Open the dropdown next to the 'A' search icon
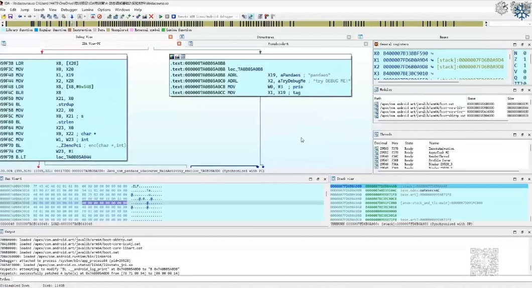This screenshot has width=532, height=288. tap(85, 16)
